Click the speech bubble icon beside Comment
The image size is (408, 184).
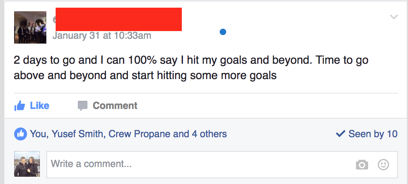click(83, 106)
